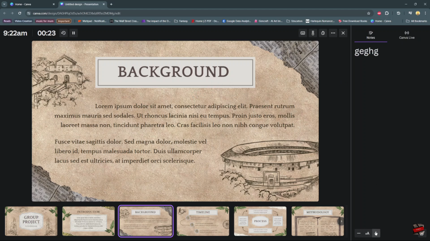
Task: Open the history clock icon in Chrome toolbar
Action: (x=398, y=13)
